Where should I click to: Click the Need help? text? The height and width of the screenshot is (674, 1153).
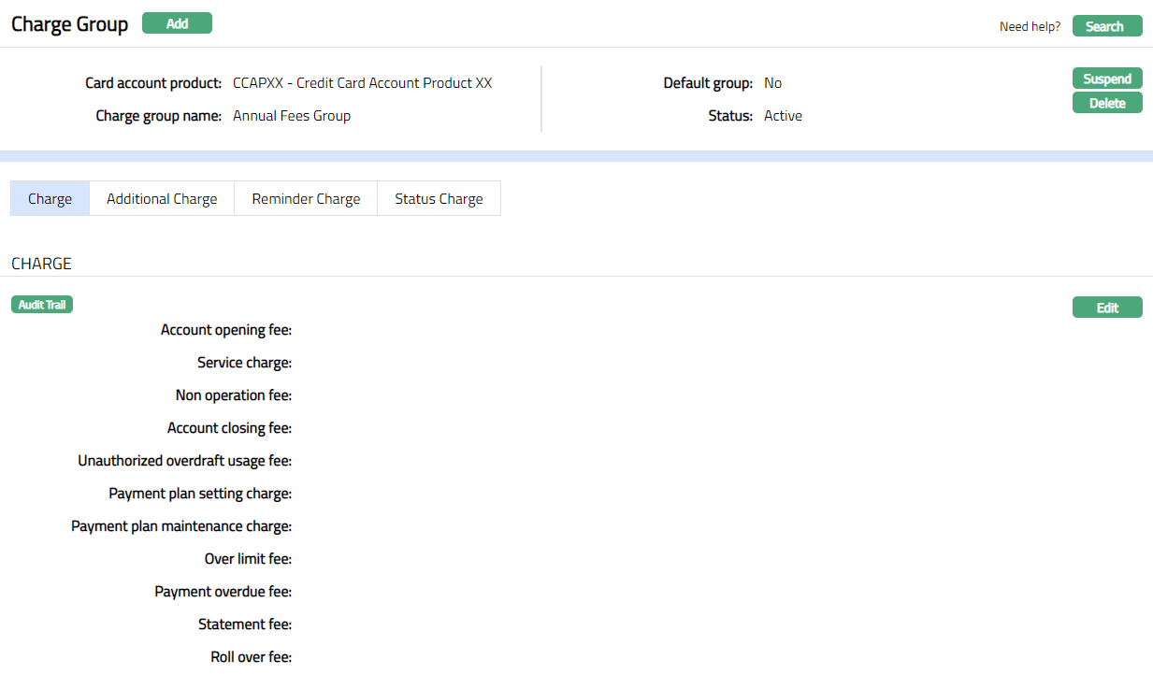(x=1030, y=26)
